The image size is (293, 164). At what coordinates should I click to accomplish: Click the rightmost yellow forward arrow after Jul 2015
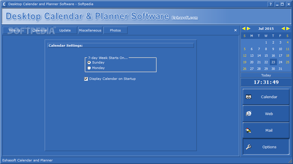[288, 28]
